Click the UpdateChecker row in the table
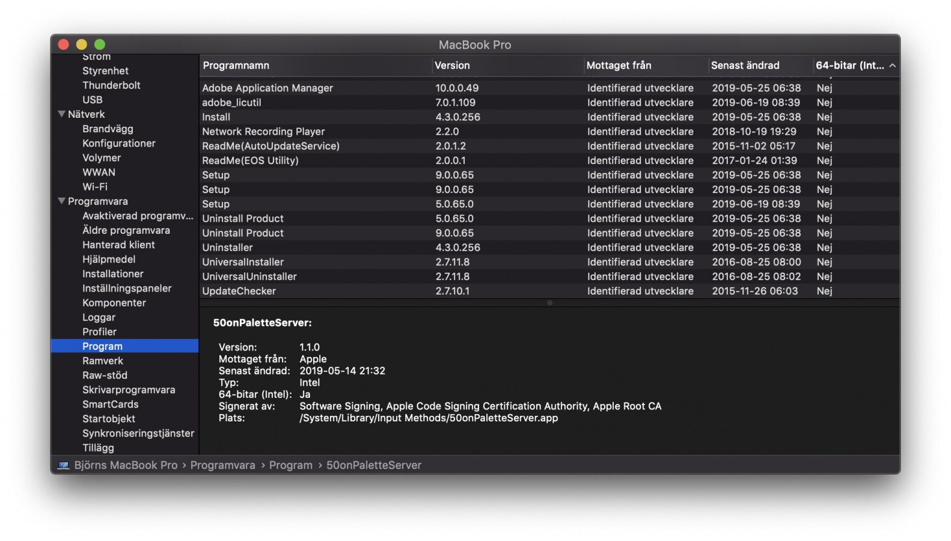Viewport: 951px width, 541px height. coord(239,291)
